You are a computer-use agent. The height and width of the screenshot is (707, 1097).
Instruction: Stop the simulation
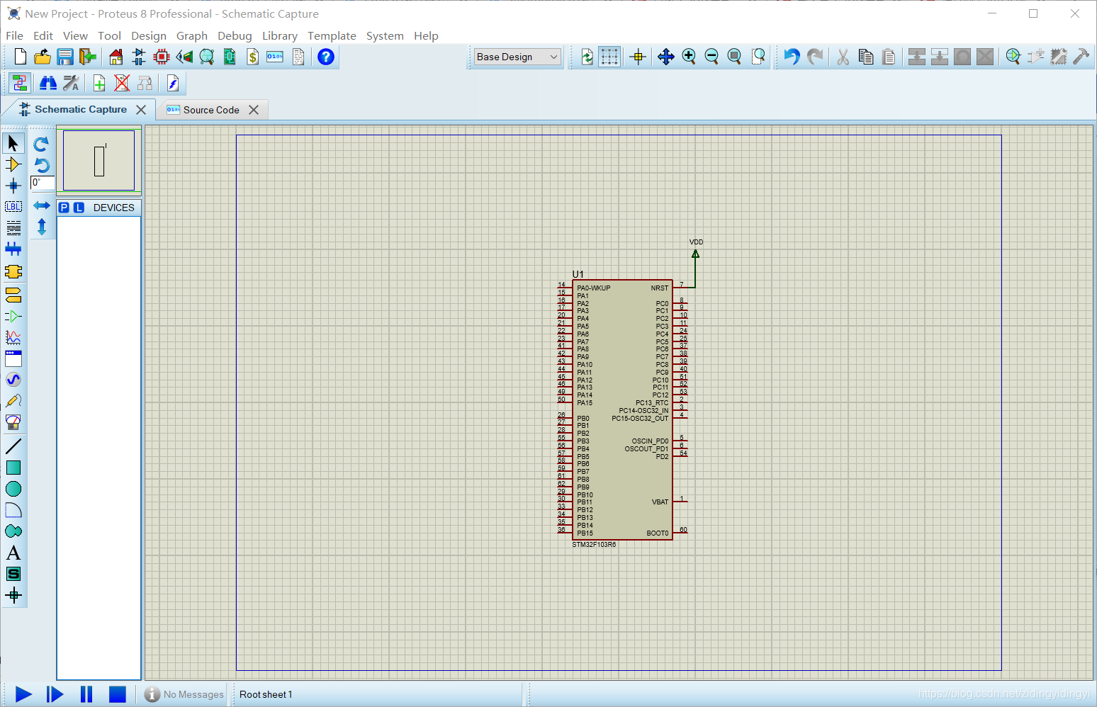tap(118, 694)
